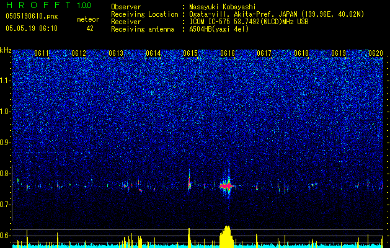Click the kHz axis unit label
This screenshot has width=390, height=248.
[6, 50]
